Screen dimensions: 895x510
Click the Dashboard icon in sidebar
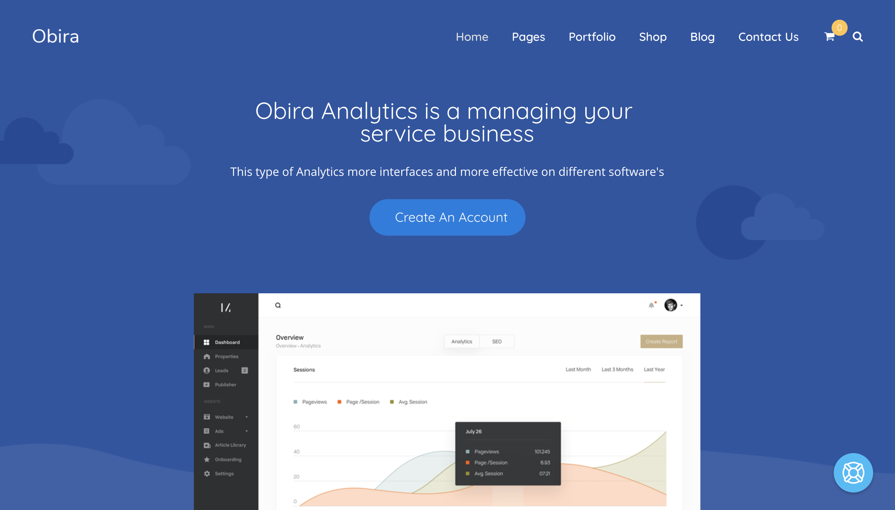[x=207, y=341]
